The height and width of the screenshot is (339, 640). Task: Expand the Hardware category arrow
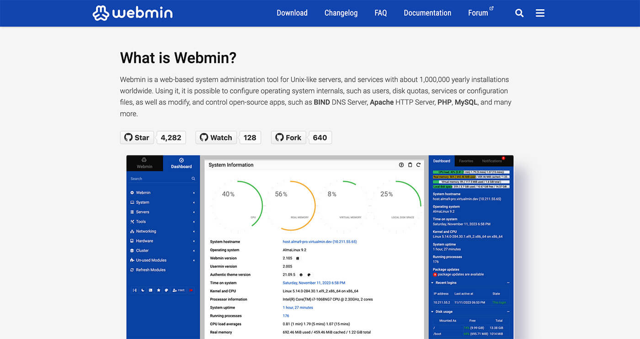pyautogui.click(x=194, y=241)
